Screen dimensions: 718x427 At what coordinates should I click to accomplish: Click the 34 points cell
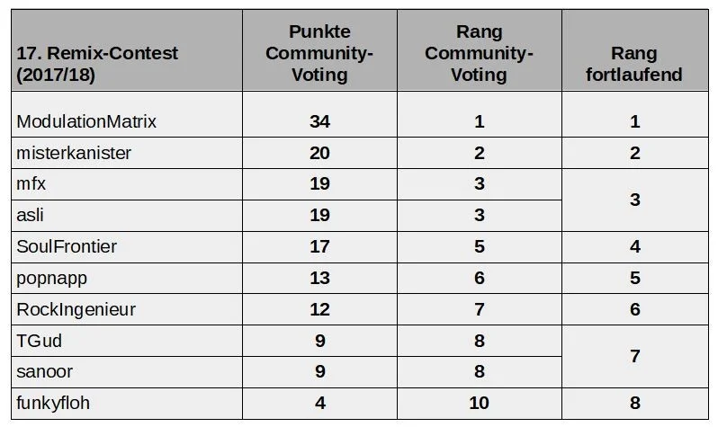319,114
